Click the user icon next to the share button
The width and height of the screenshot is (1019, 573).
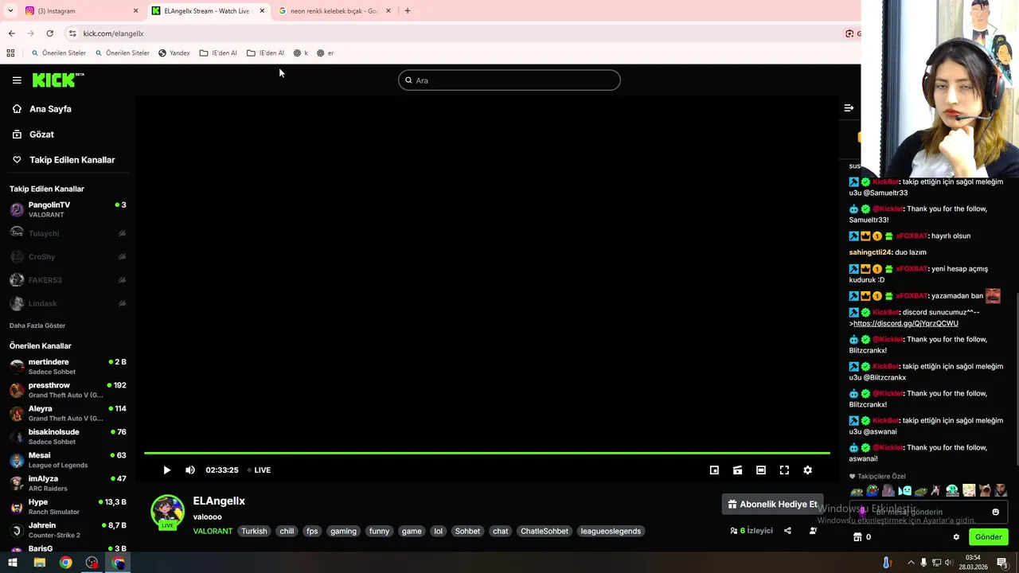(x=813, y=531)
